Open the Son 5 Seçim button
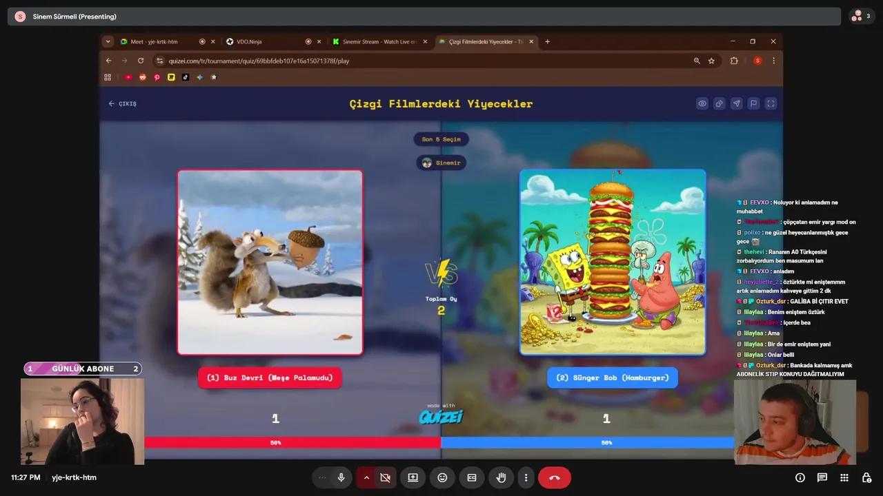The height and width of the screenshot is (496, 883). pyautogui.click(x=441, y=139)
